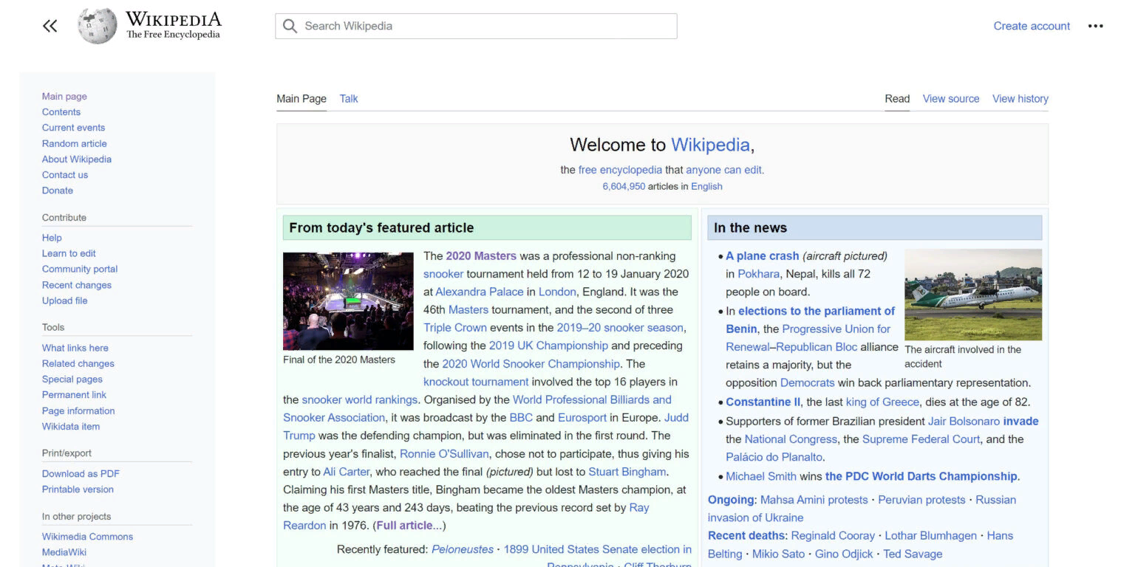View Recent changes
This screenshot has width=1135, height=567.
pyautogui.click(x=77, y=285)
